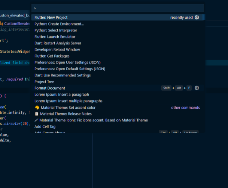
Task: Select Python: Create Environment... command
Action: (117, 24)
